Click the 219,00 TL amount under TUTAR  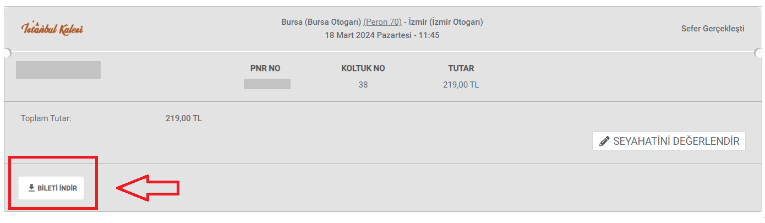click(461, 85)
